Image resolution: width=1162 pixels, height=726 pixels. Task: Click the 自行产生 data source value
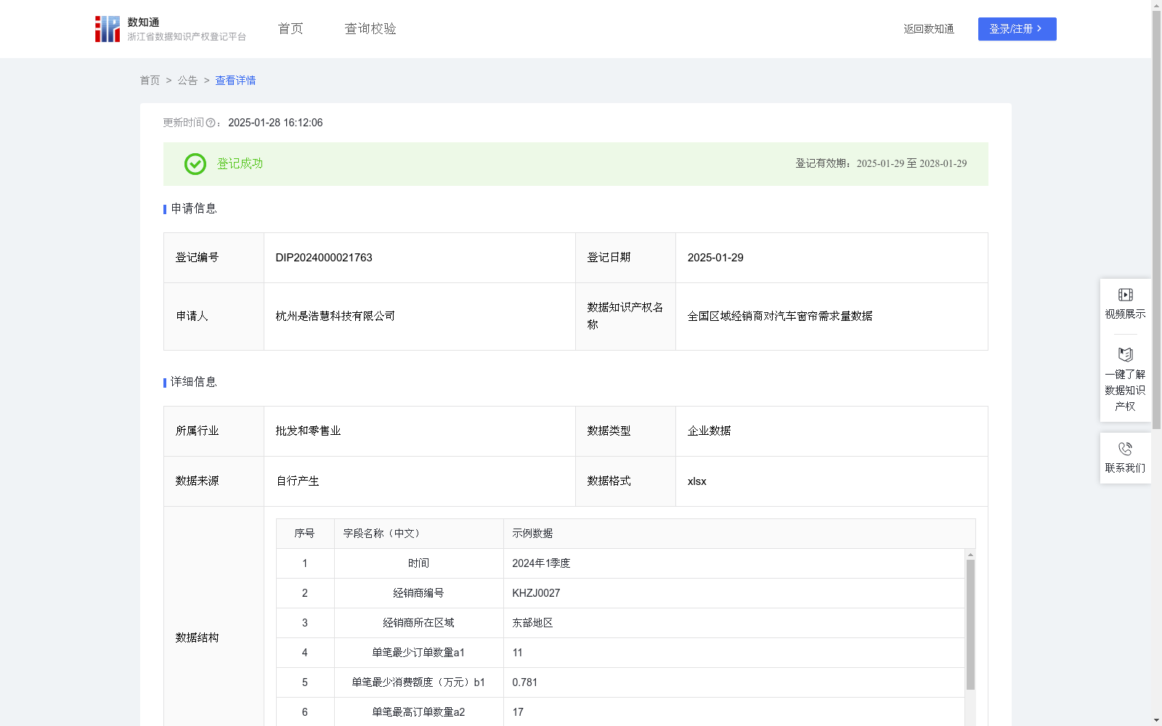coord(298,481)
